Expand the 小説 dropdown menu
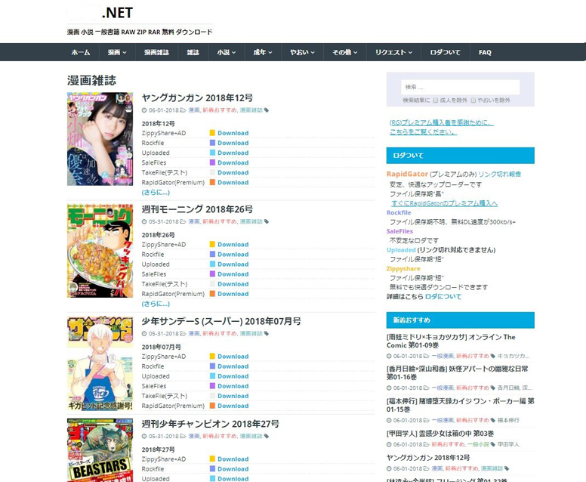Image resolution: width=586 pixels, height=482 pixels. coord(227,52)
